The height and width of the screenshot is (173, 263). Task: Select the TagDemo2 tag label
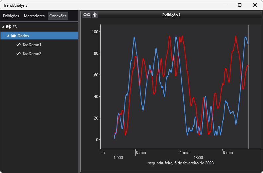click(32, 53)
